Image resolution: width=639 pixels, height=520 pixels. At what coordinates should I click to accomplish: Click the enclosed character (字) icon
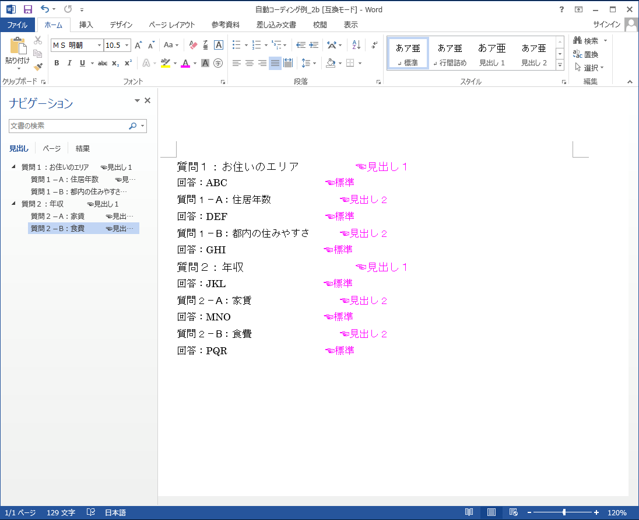(x=218, y=63)
